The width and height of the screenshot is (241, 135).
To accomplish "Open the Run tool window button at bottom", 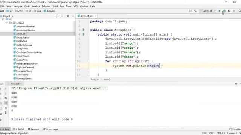I will 5,129.
